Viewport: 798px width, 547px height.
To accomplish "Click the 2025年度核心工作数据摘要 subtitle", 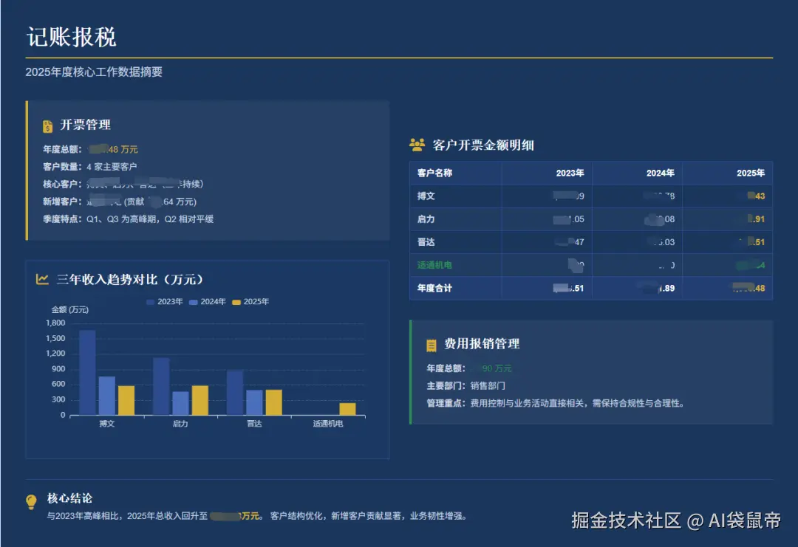I will point(95,72).
